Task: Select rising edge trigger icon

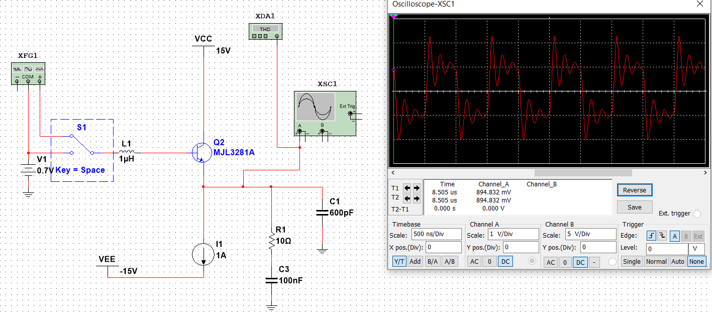Action: point(652,236)
